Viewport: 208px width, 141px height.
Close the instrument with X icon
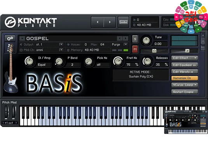203,35
